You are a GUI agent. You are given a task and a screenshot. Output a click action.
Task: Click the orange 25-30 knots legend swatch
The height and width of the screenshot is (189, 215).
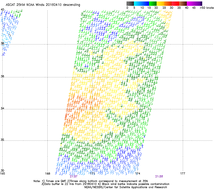pyautogui.click(x=168, y=3)
